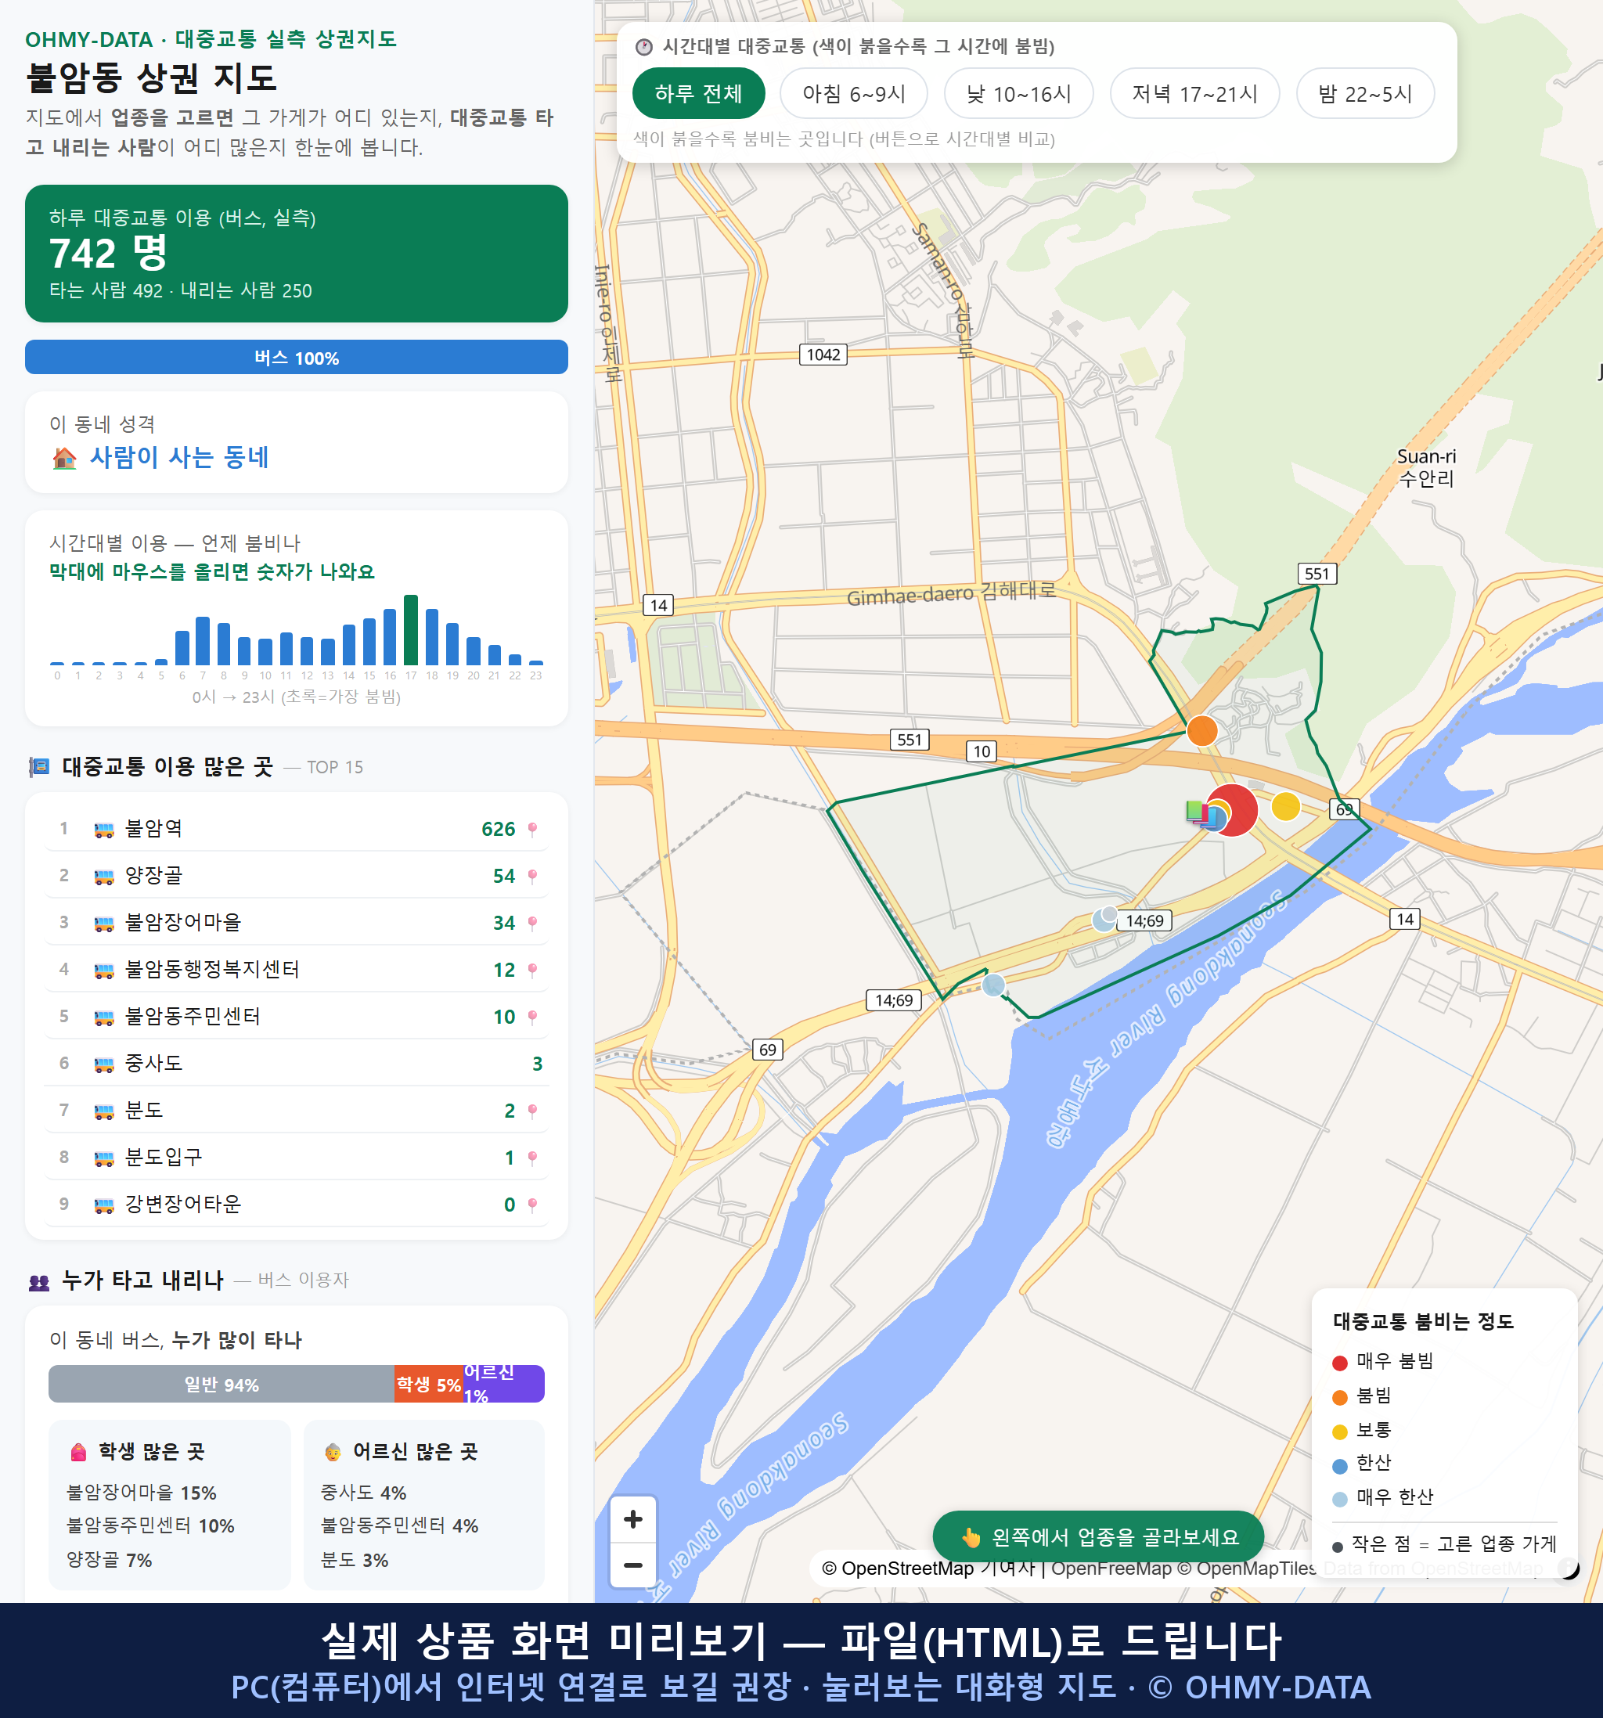Switch to 저녁 17~21시 time filter
1603x1718 pixels.
[x=1194, y=93]
